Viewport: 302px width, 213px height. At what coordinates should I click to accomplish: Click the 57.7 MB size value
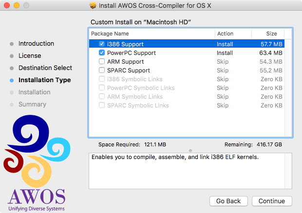pos(271,44)
